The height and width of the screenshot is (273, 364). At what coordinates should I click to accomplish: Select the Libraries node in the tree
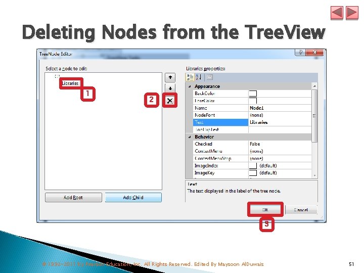[70, 83]
